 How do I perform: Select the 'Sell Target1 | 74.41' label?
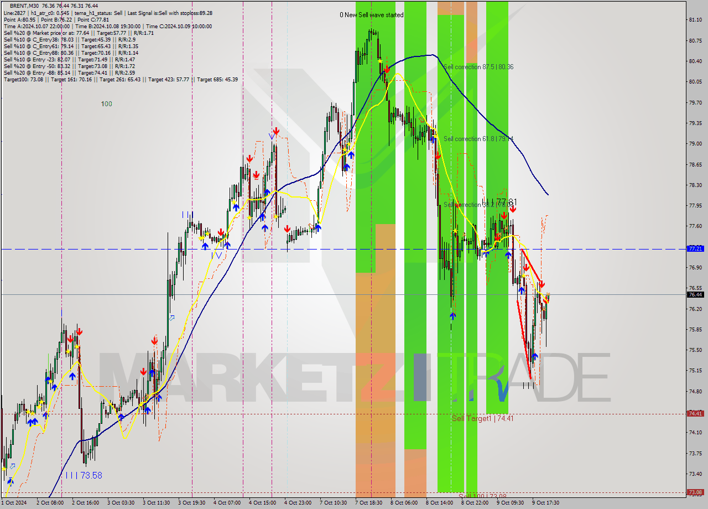pos(483,418)
